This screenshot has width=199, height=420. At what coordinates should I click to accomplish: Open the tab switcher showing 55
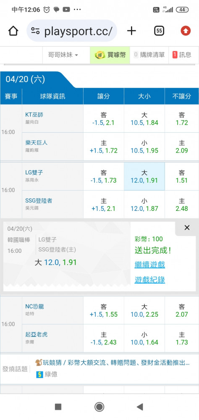tap(159, 31)
